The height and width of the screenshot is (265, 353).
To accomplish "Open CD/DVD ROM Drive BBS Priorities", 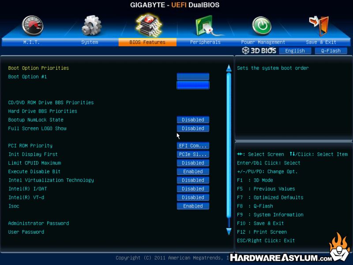I will [x=51, y=102].
